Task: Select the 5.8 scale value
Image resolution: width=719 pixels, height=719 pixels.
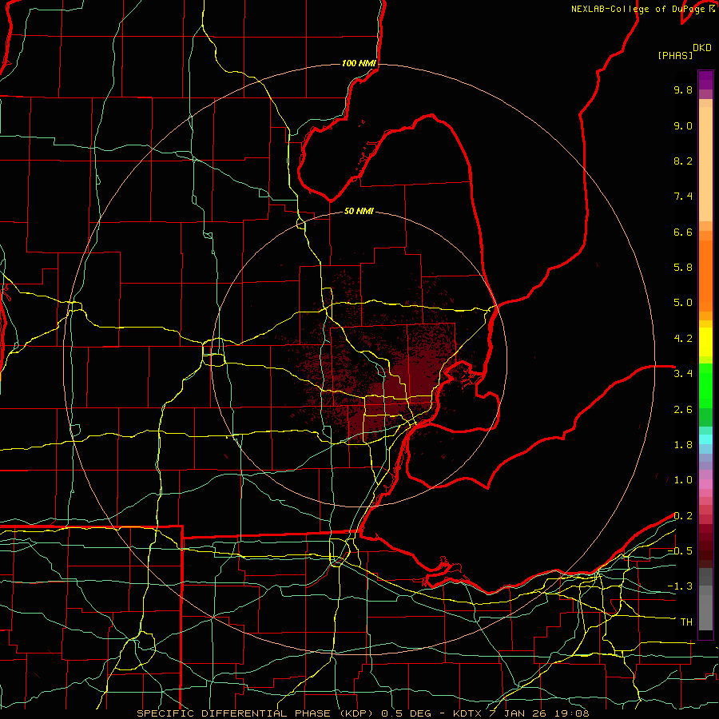Action: click(683, 268)
